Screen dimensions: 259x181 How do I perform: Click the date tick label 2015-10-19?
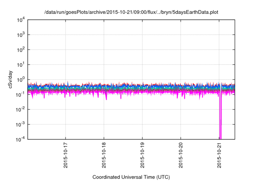pyautogui.click(x=142, y=155)
